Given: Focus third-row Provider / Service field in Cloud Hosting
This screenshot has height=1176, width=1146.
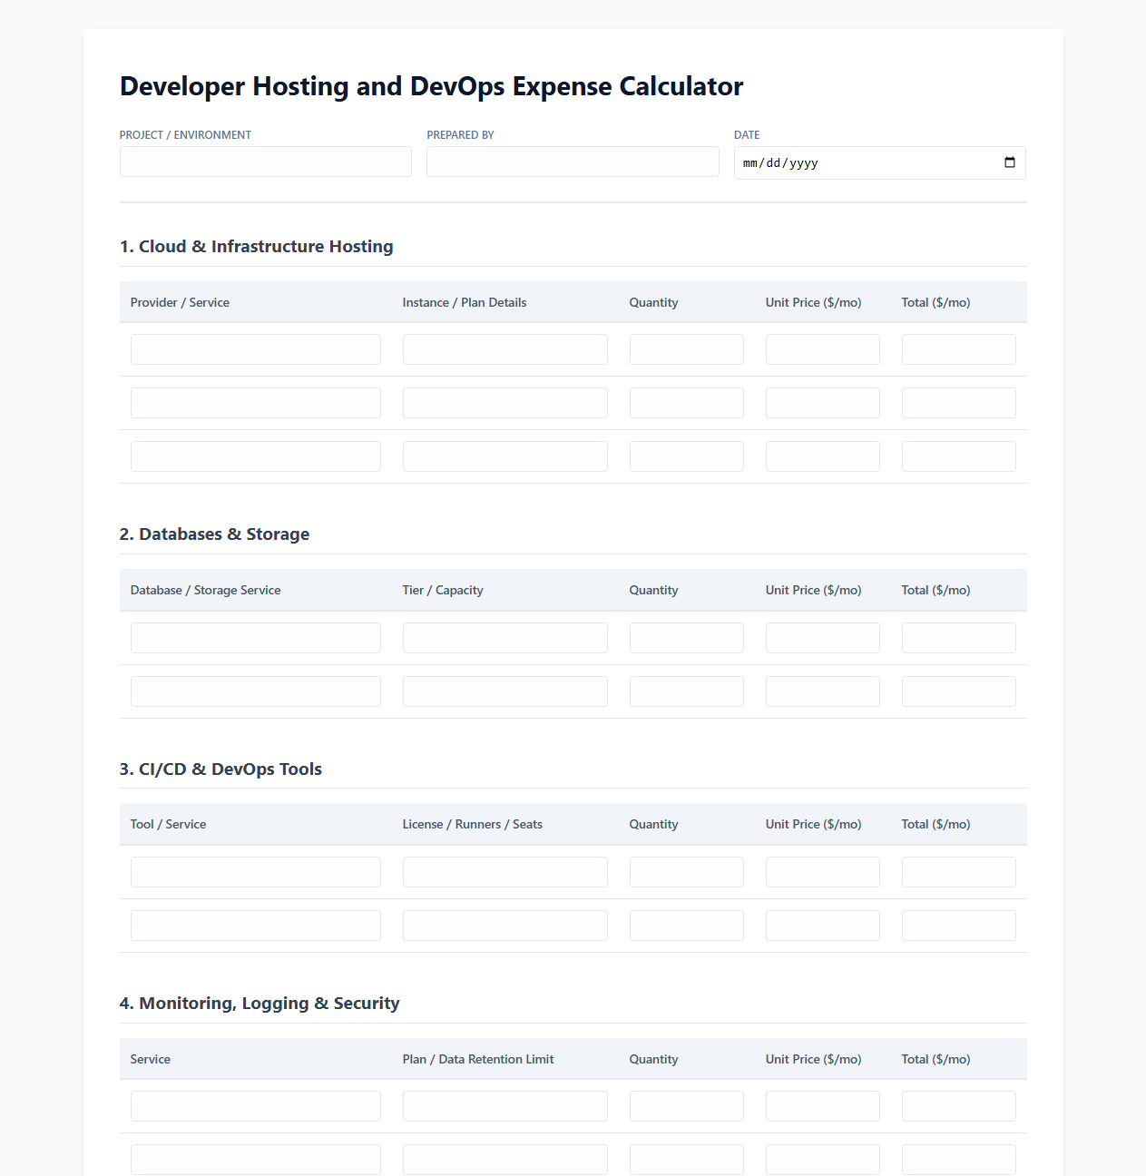Looking at the screenshot, I should click(256, 456).
